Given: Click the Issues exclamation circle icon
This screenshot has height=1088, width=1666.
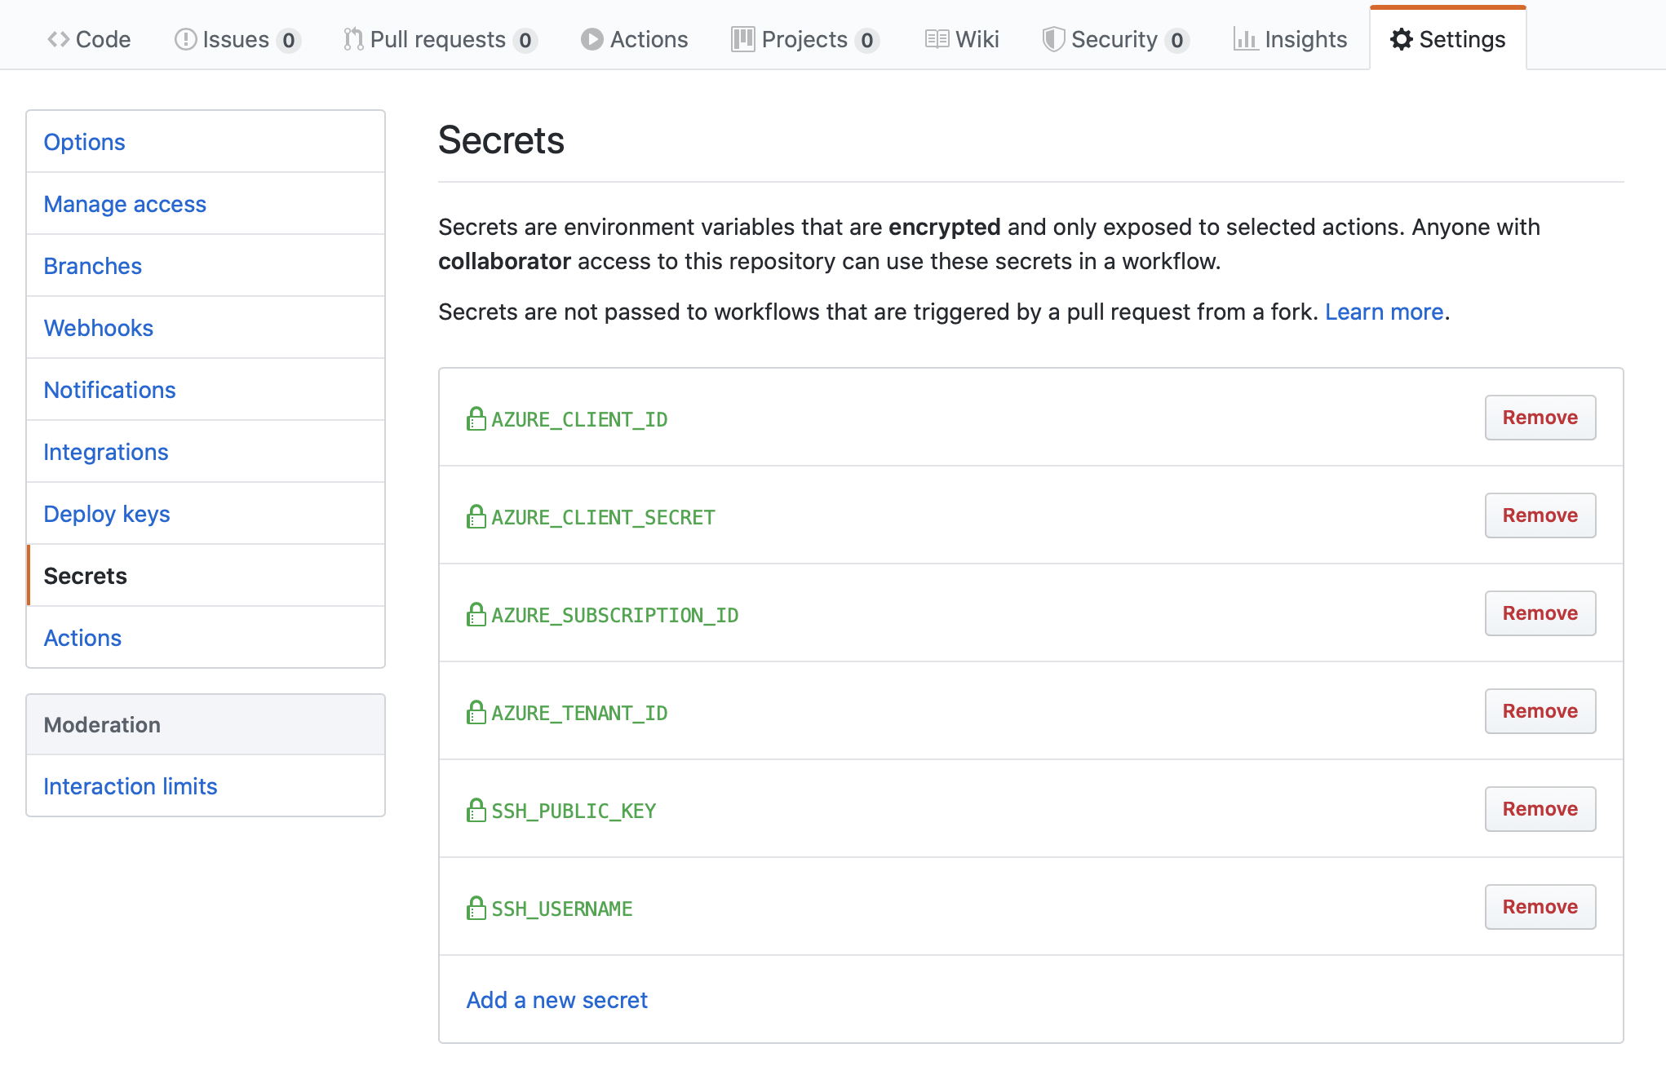Looking at the screenshot, I should pyautogui.click(x=185, y=39).
